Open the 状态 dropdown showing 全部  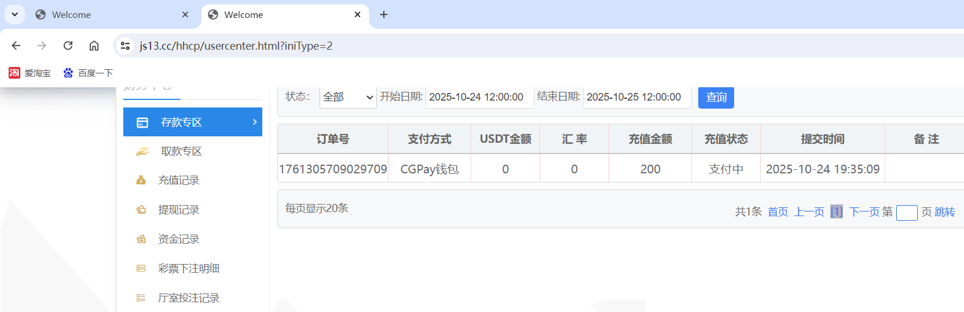click(348, 97)
